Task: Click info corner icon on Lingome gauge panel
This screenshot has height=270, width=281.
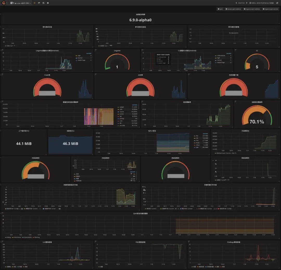Action: [x=95, y=50]
